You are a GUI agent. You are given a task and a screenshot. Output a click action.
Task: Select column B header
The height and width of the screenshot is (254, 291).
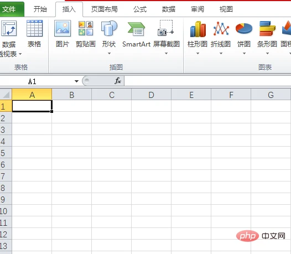pos(71,95)
